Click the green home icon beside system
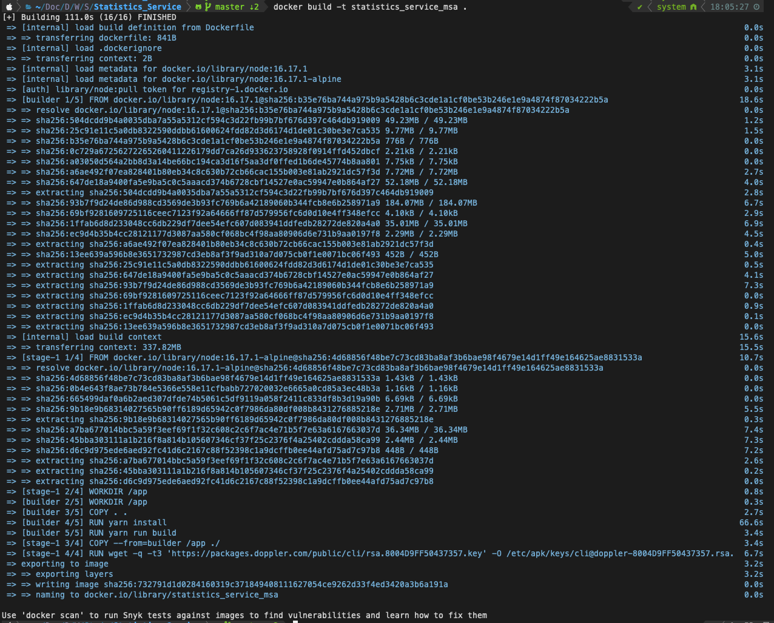 tap(694, 7)
